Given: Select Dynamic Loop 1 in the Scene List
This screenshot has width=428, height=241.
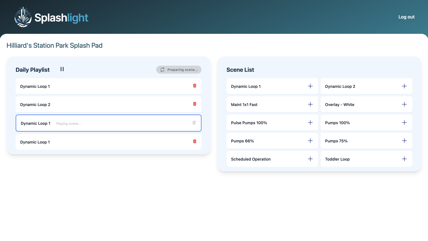Looking at the screenshot, I should [x=246, y=86].
